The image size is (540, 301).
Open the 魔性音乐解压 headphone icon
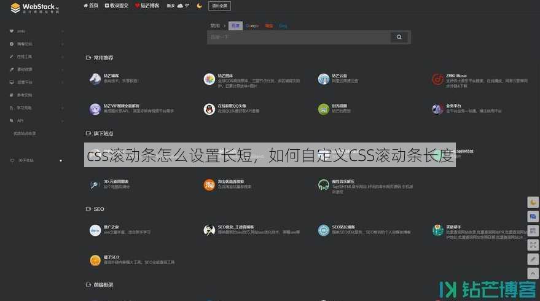324,185
